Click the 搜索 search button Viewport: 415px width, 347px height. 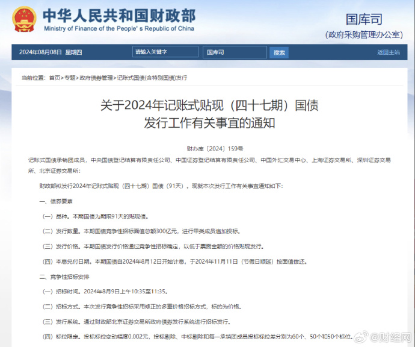click(x=279, y=52)
